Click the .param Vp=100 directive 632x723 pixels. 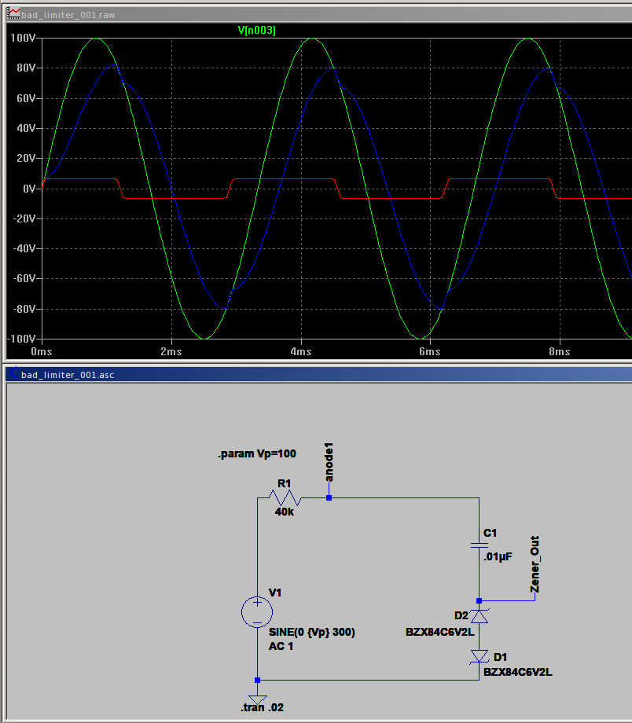click(257, 453)
